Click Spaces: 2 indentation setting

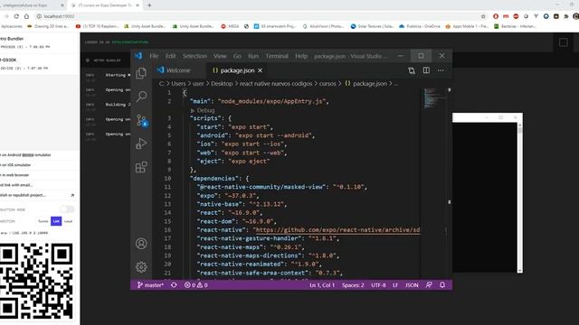353,285
